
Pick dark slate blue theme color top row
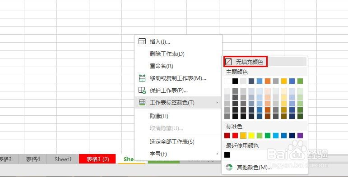(251, 81)
